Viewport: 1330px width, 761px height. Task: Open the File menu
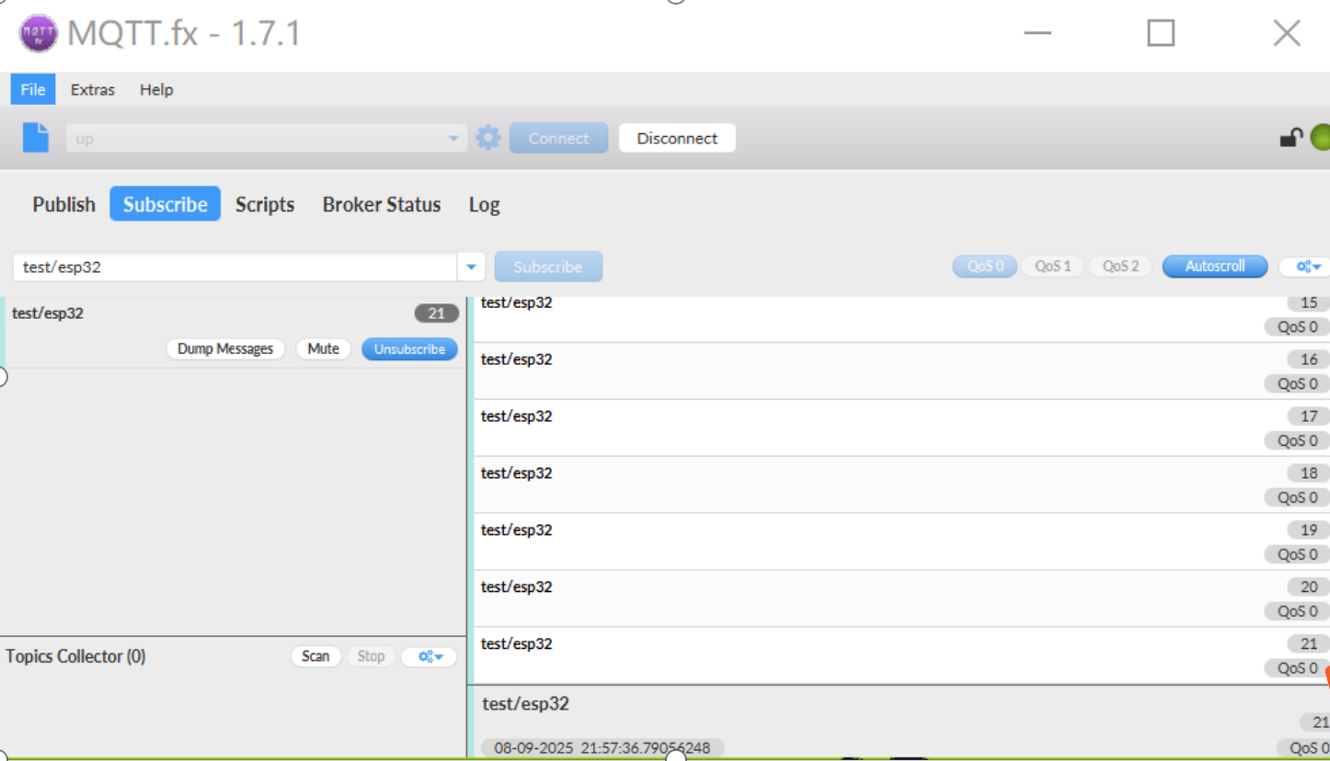click(x=33, y=89)
